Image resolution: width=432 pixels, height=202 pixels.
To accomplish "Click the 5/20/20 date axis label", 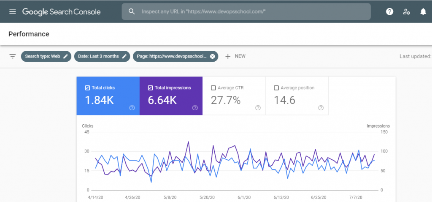I will (207, 198).
